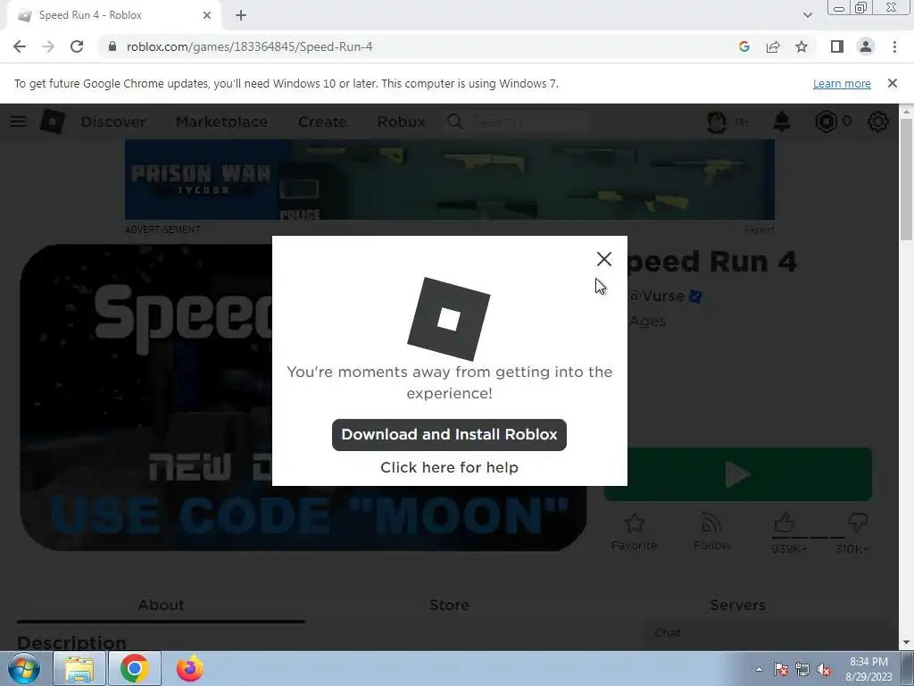Bookmark this page with the star
This screenshot has width=914, height=686.
[x=802, y=46]
